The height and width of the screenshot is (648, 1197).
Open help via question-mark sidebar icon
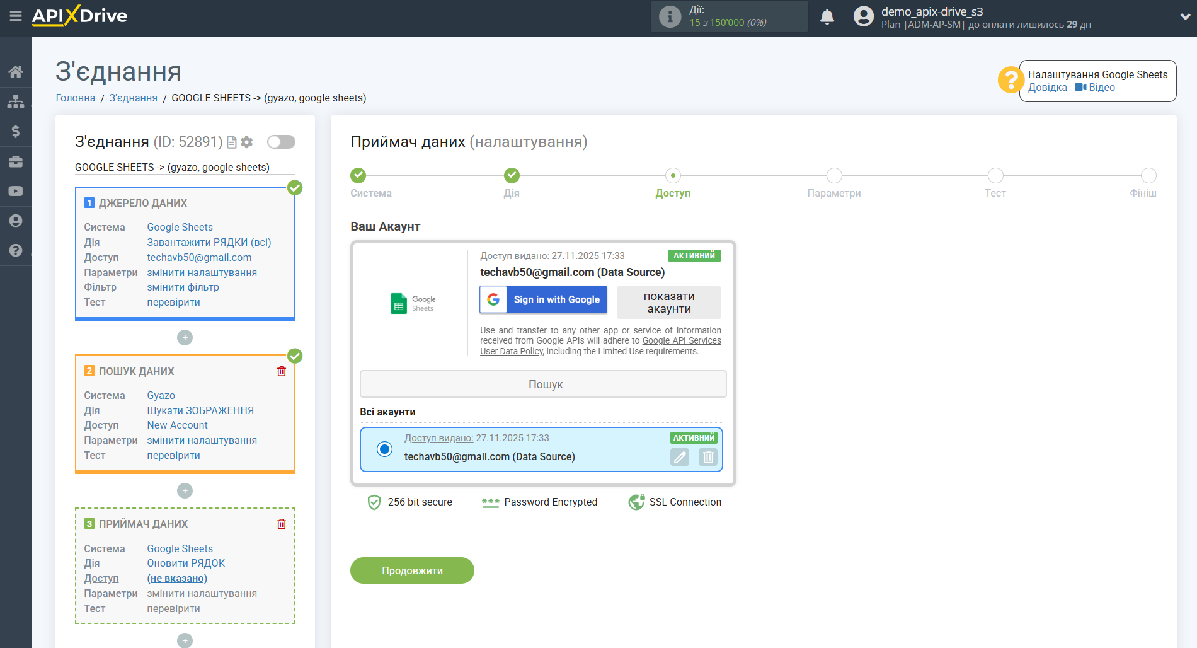click(16, 250)
